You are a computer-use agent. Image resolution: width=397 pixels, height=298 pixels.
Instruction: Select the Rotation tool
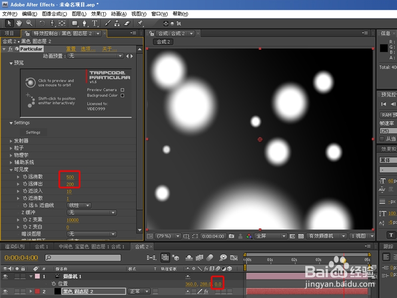click(x=42, y=23)
